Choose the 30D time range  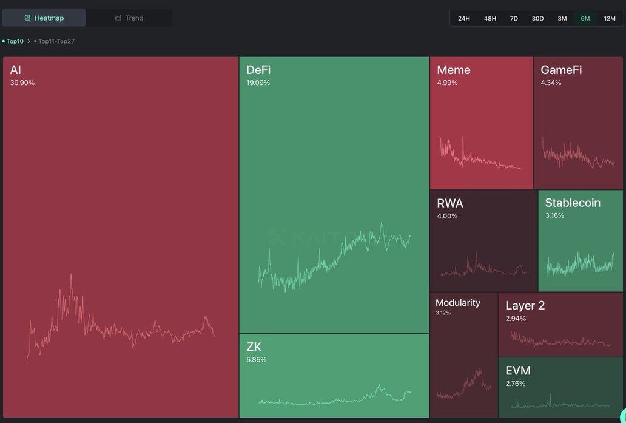click(537, 18)
